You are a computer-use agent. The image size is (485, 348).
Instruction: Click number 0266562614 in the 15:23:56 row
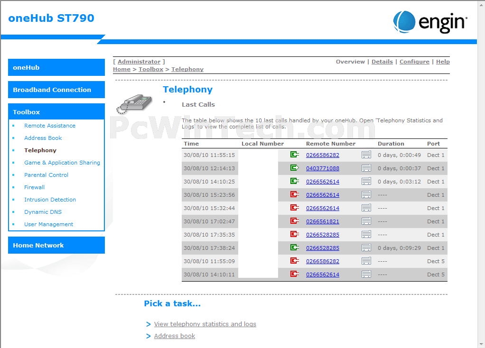tap(323, 195)
